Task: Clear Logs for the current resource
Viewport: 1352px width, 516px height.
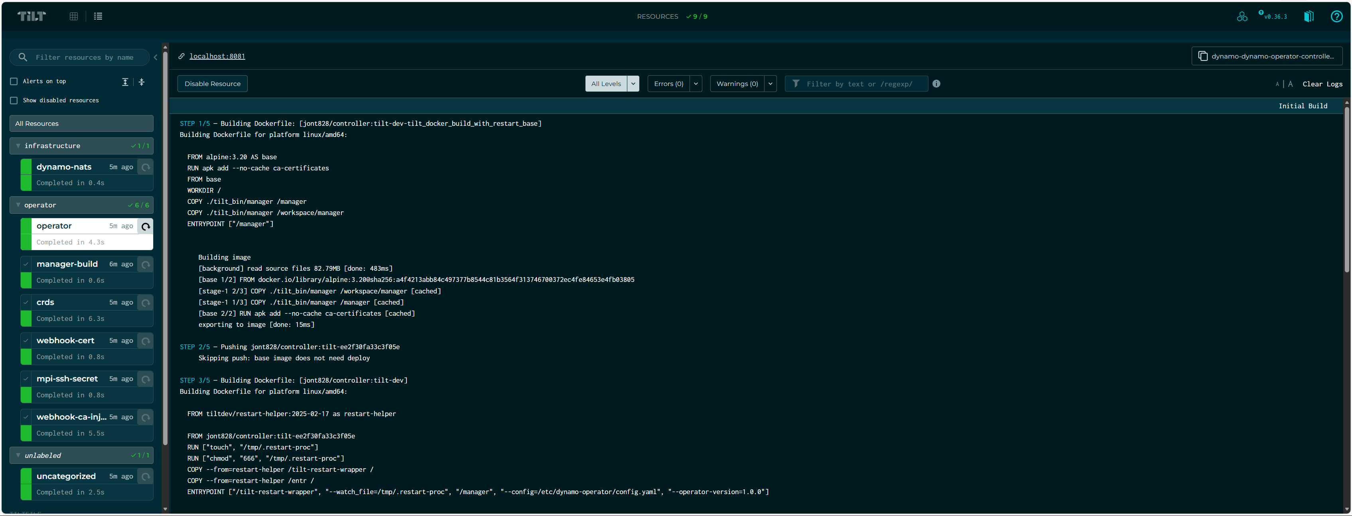Action: (1322, 84)
